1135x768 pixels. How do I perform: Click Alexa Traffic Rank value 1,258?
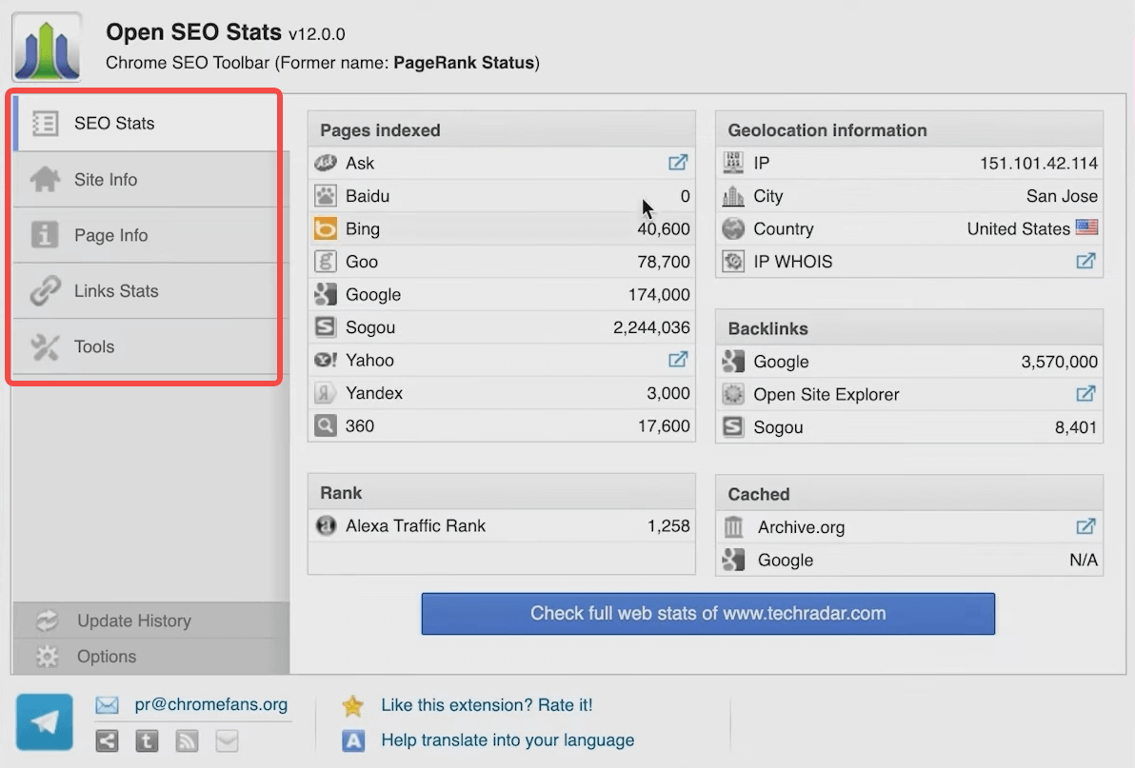click(668, 525)
